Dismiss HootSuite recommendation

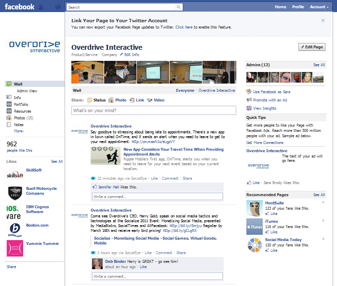[x=323, y=202]
